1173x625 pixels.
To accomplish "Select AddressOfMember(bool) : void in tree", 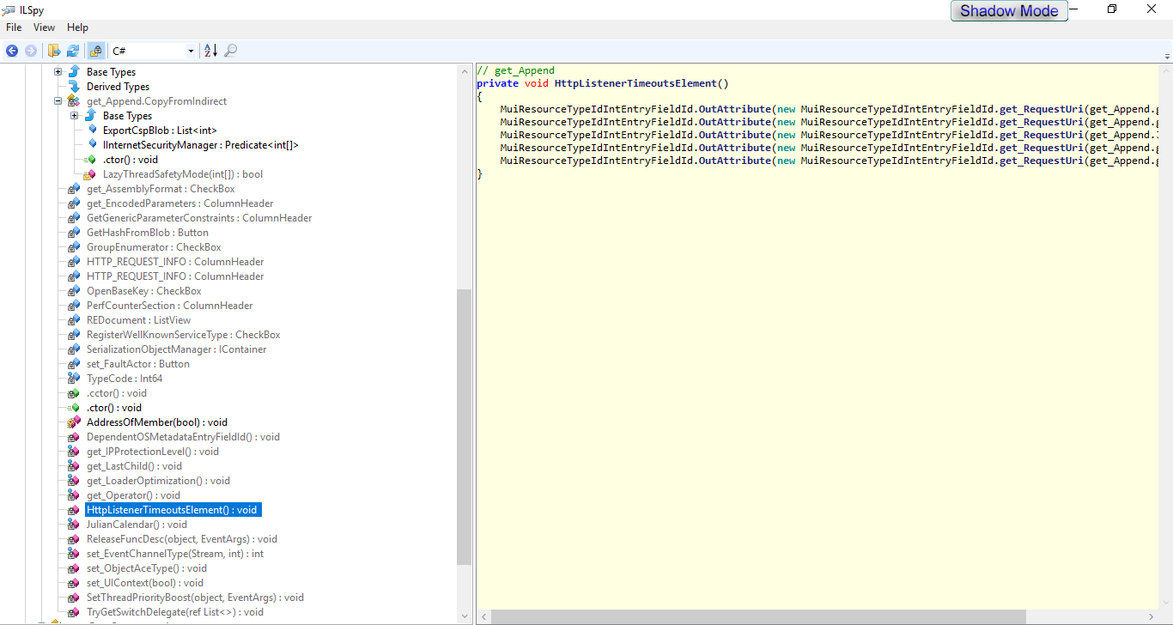I will [156, 422].
